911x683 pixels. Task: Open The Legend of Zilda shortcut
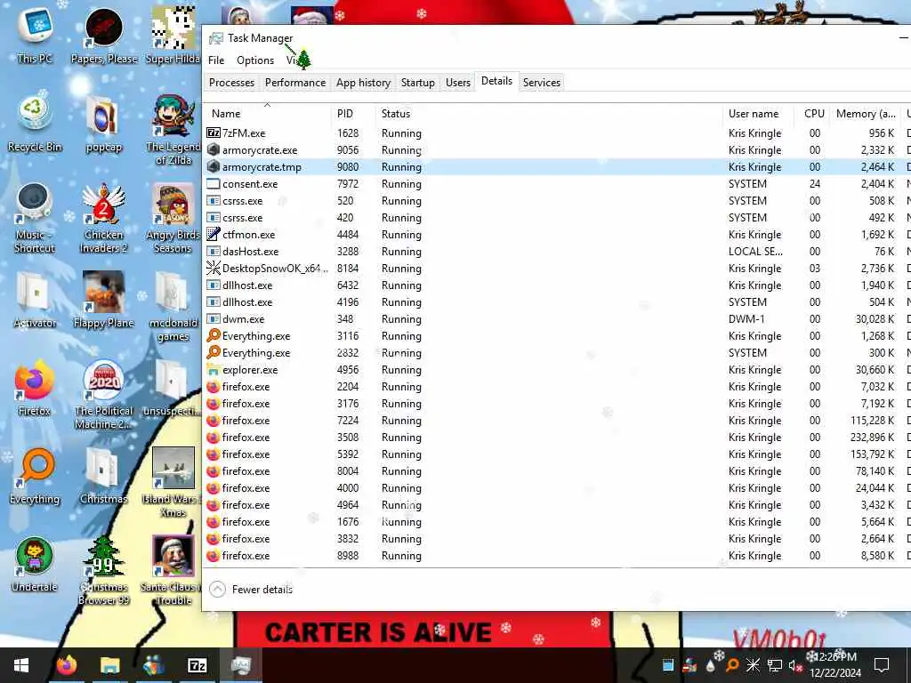(x=173, y=129)
